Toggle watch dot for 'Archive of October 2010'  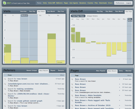click(x=120, y=105)
